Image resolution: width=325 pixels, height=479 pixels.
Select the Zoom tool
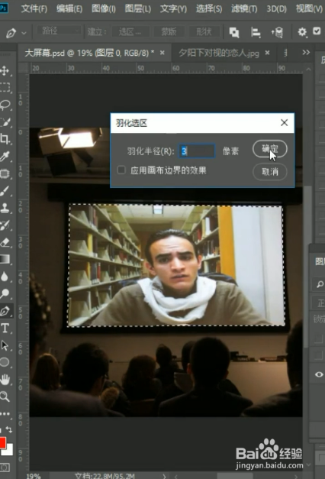(x=5, y=396)
